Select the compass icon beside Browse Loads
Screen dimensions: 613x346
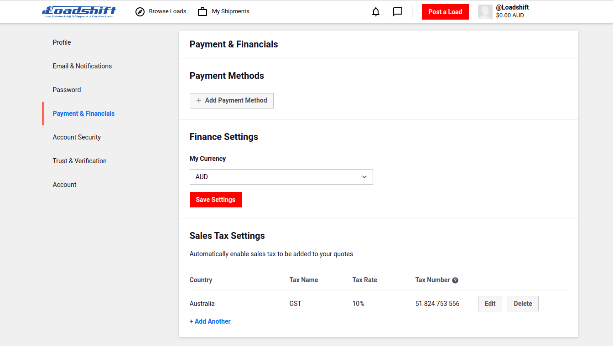coord(140,11)
